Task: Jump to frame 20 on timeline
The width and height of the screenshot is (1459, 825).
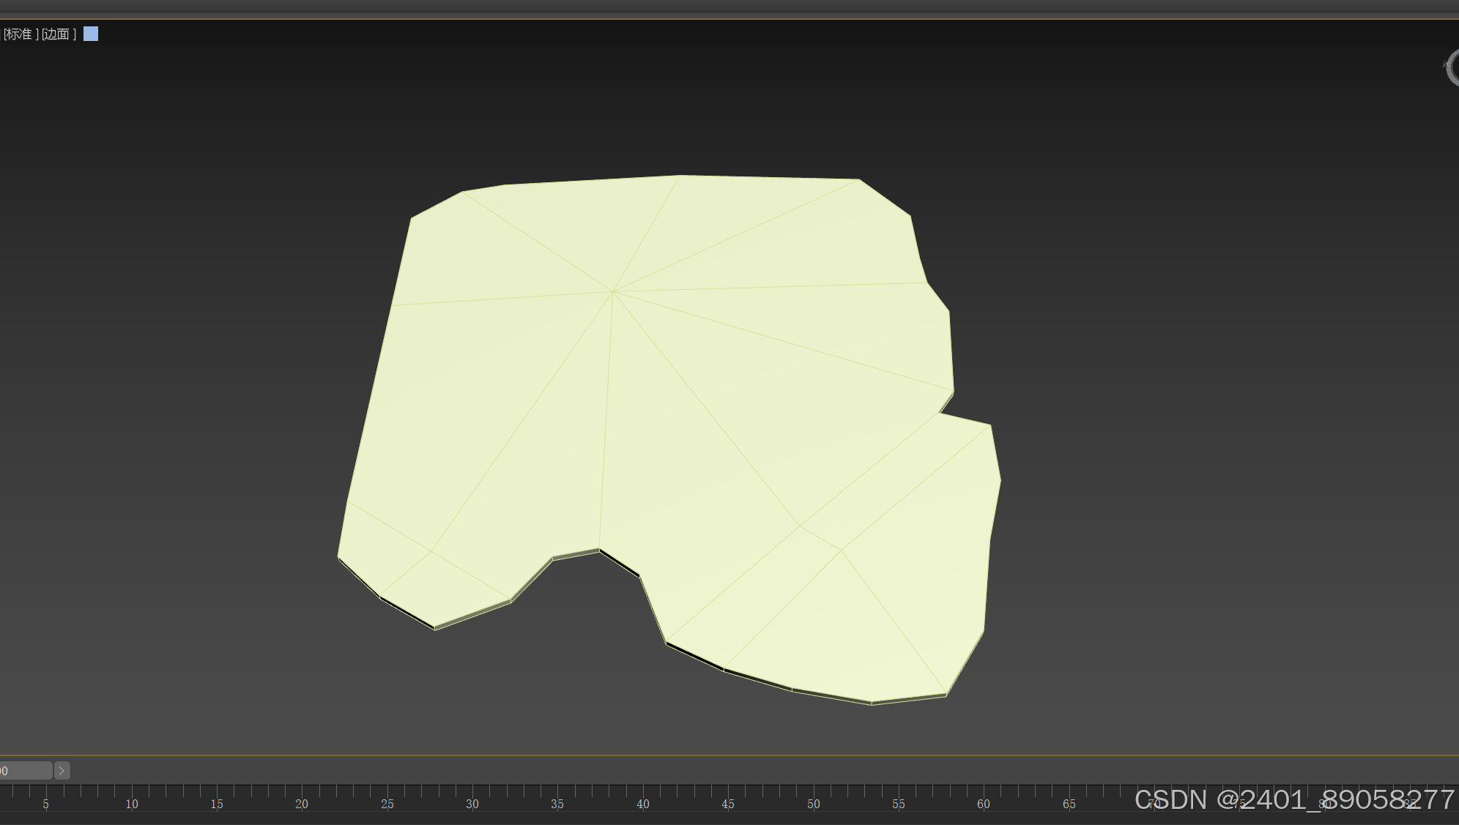Action: (x=301, y=803)
